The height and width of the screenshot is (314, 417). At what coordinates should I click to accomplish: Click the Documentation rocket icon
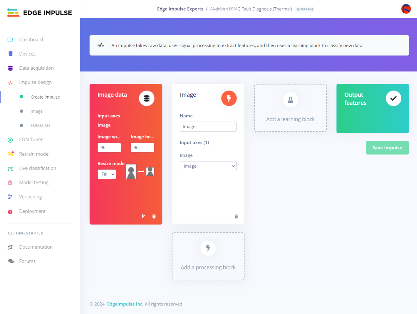10,247
